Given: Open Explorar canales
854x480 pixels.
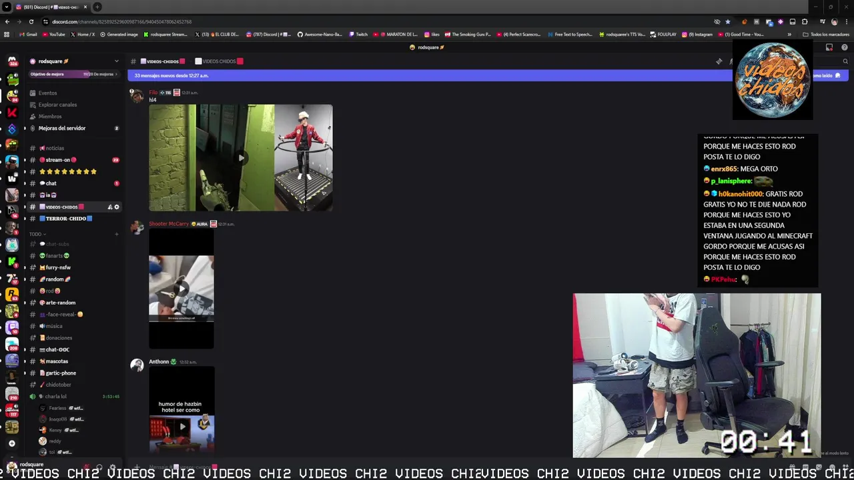Looking at the screenshot, I should (75, 105).
